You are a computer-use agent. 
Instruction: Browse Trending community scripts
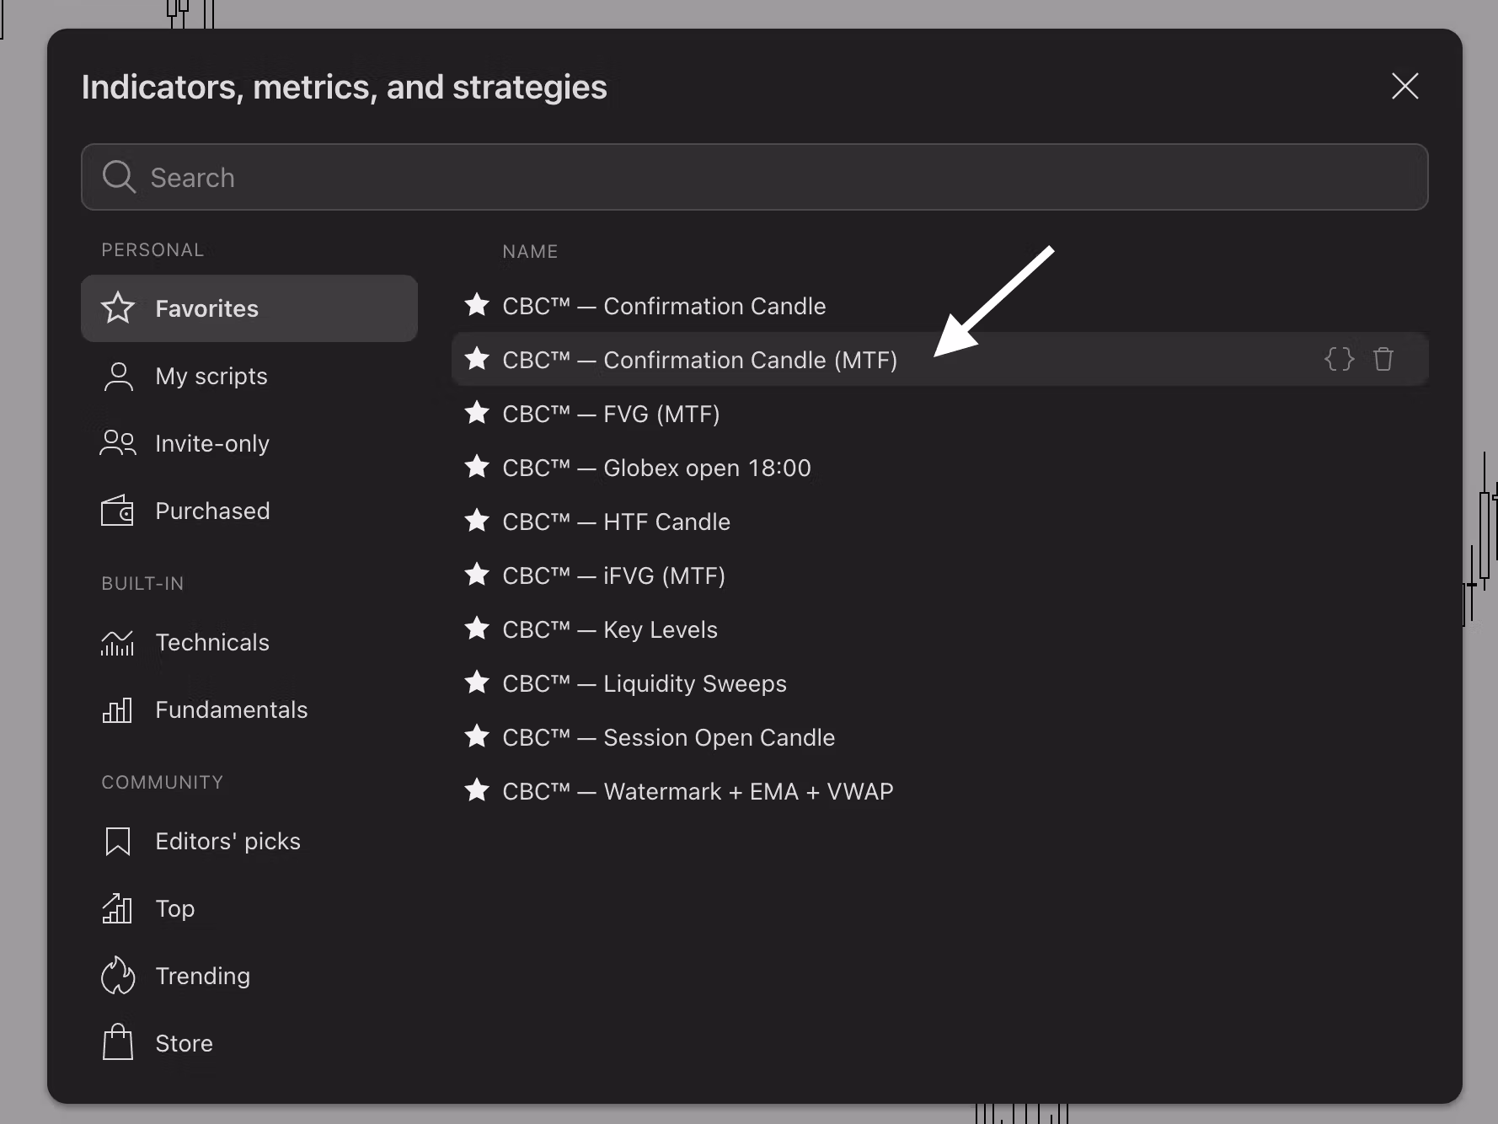(202, 976)
